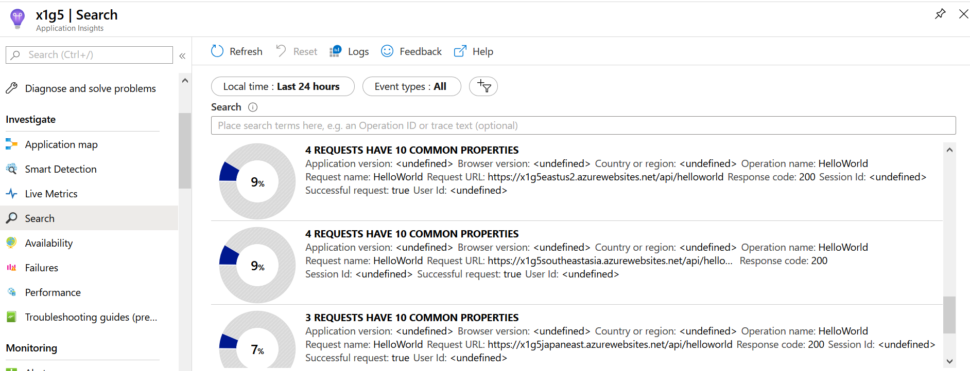Click the 'x1g5 | Search' page title
970x371 pixels.
pyautogui.click(x=77, y=15)
